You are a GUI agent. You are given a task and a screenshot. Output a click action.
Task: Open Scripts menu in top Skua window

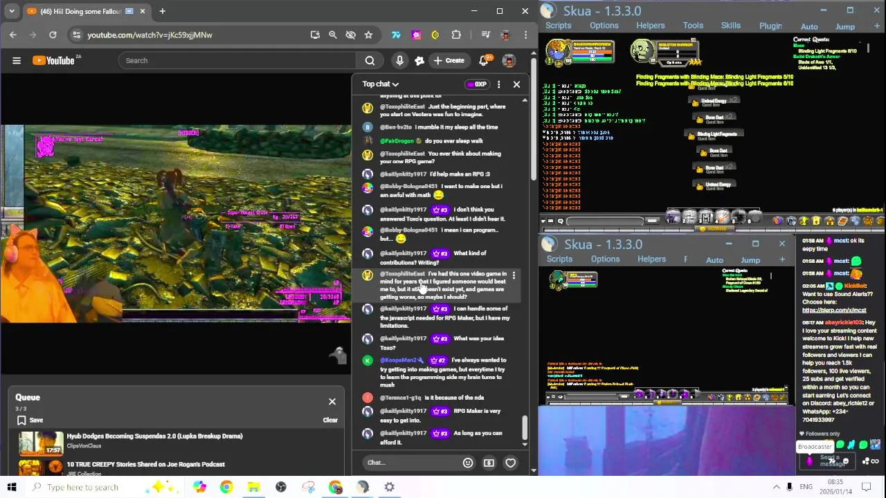(x=558, y=26)
